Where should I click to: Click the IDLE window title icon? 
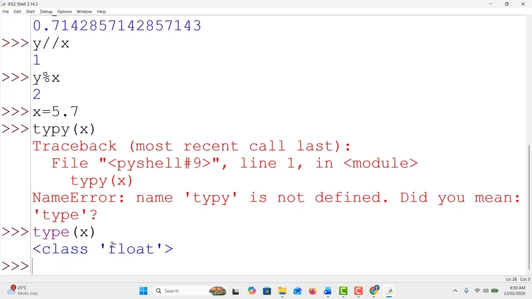(x=4, y=4)
